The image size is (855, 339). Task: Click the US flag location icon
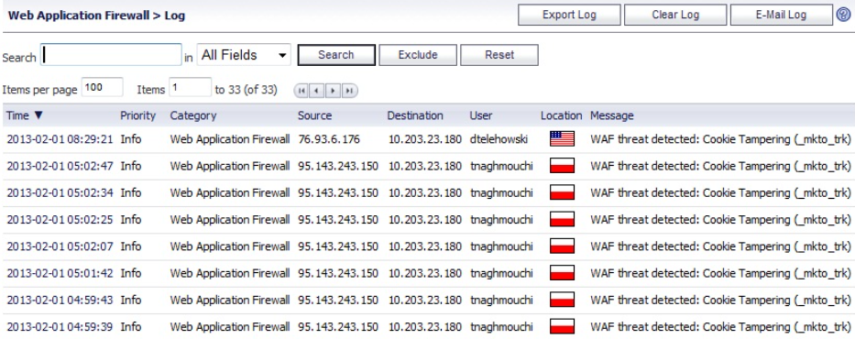coord(562,139)
